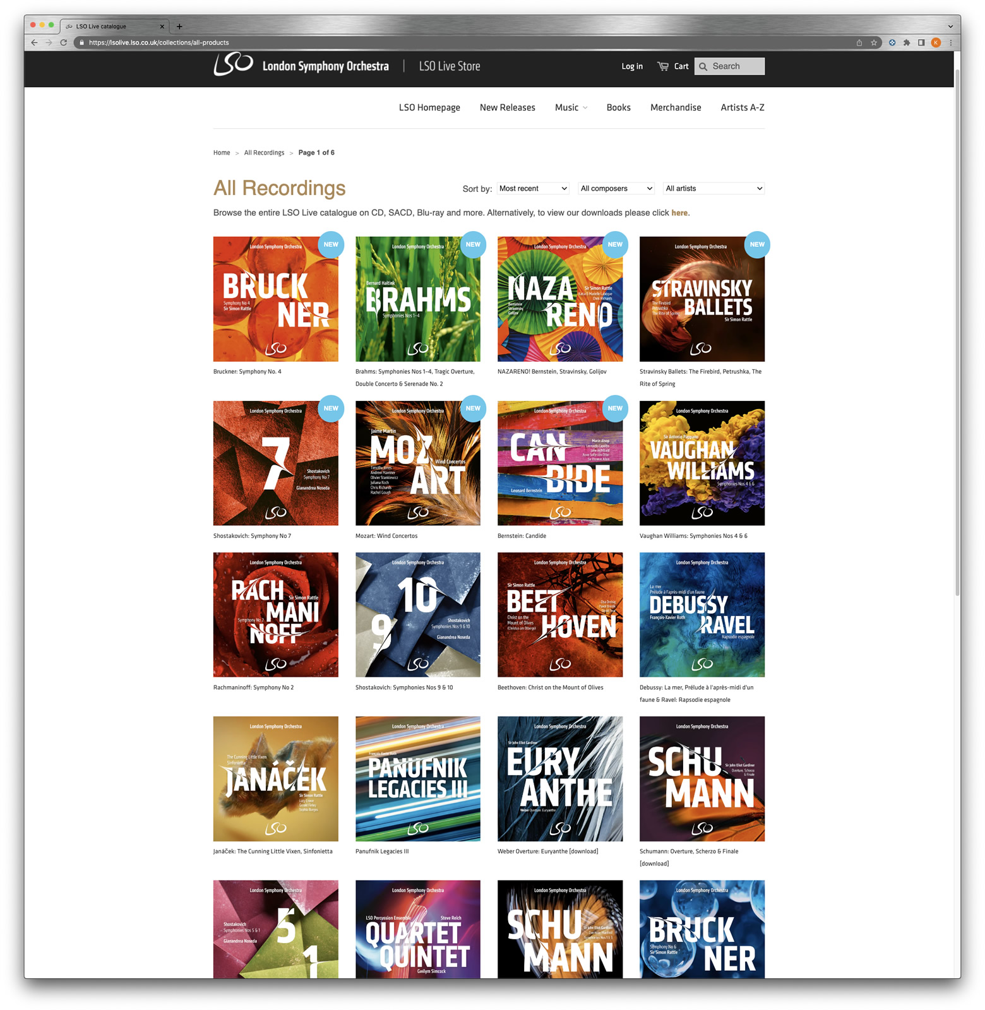Click the orange profile avatar icon
The image size is (985, 1010).
pos(936,42)
